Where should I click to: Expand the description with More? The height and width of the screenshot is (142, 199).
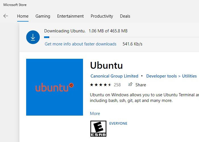point(95,114)
